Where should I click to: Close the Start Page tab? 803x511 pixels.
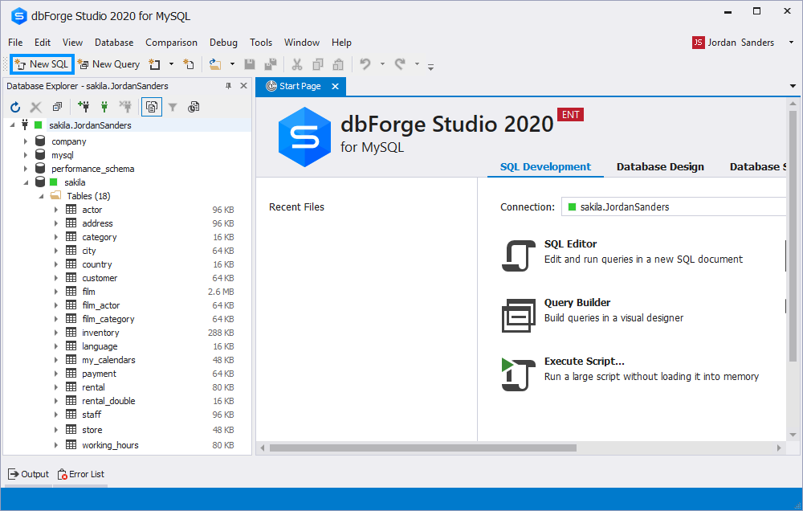tap(335, 86)
